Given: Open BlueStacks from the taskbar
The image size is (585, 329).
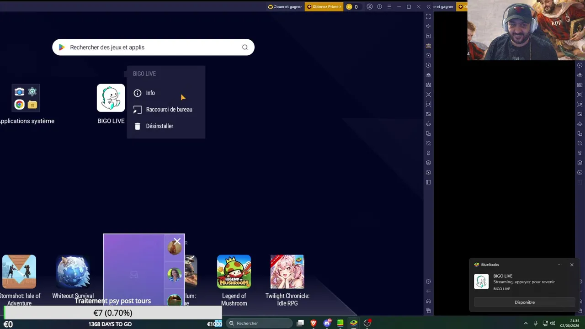Looking at the screenshot, I should [354, 323].
